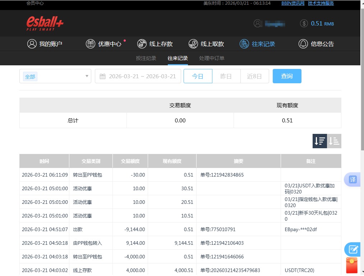364x276 pixels.
Task: Click the dollar balance icon showing 0.51 RMB
Action: click(x=304, y=23)
